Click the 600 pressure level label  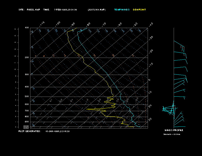27,105
